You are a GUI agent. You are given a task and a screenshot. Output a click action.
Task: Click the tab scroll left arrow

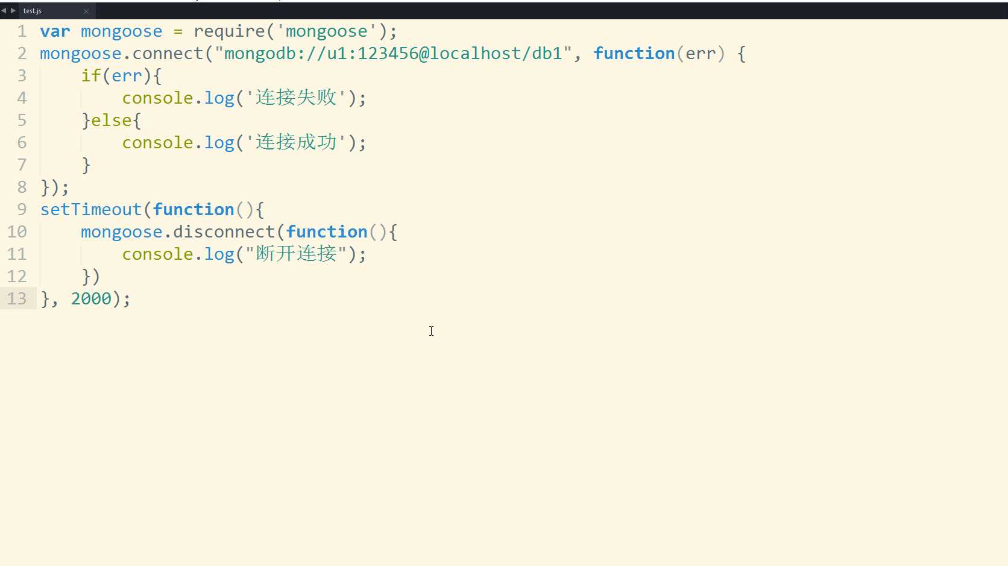4,11
